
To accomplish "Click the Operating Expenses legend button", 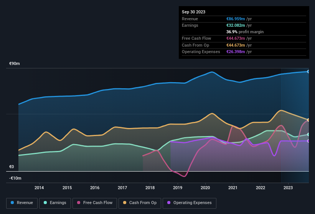I will [189, 203].
